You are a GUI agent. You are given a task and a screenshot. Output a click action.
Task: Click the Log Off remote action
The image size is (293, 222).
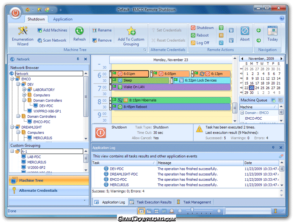coord(200,43)
